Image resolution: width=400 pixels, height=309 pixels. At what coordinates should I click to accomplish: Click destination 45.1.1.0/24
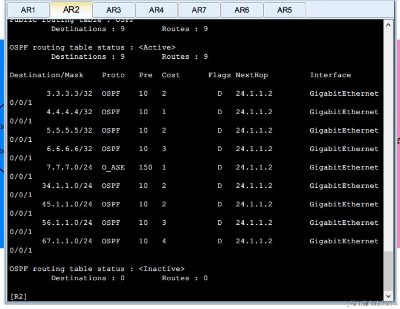pos(67,204)
